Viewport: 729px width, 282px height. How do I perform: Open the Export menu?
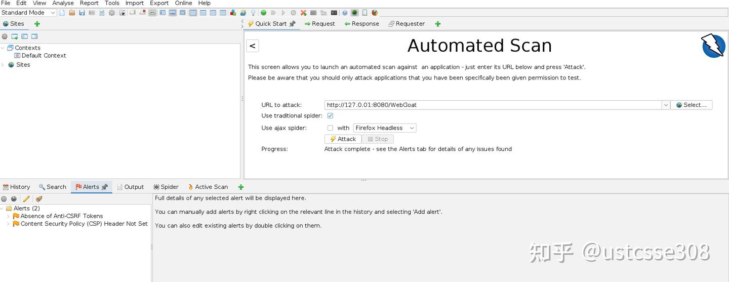pyautogui.click(x=159, y=3)
